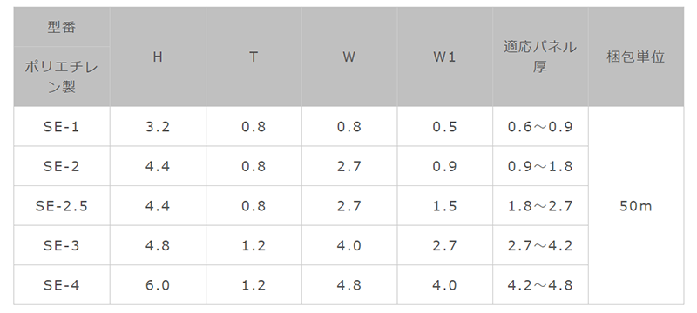Select the SE-2.5 model cell
697x313 pixels.
coord(62,206)
